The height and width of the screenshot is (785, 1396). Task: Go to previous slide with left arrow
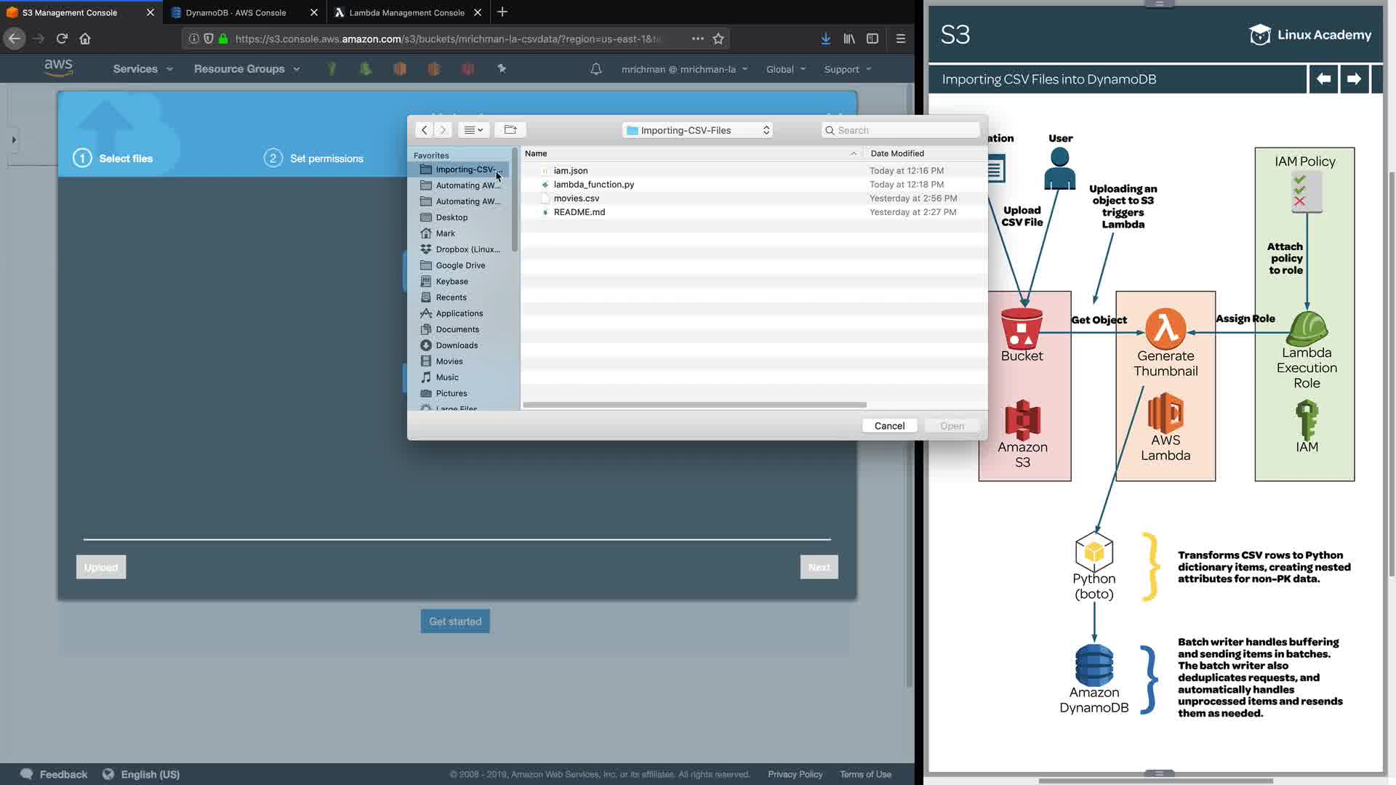[1323, 79]
